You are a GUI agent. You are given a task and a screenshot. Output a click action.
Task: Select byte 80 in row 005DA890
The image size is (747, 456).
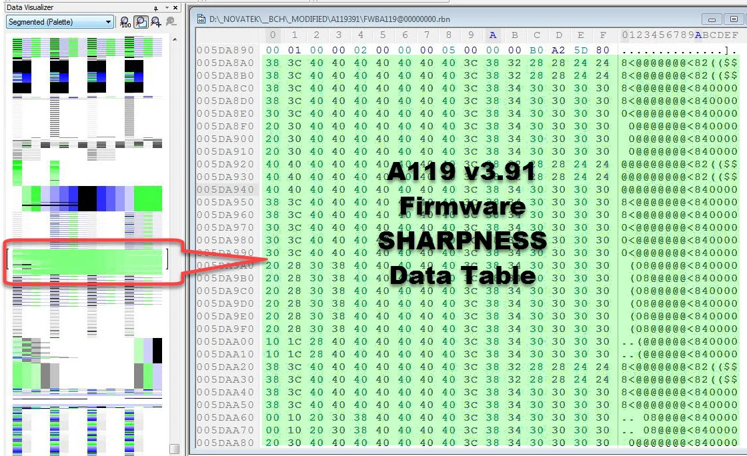pos(603,50)
